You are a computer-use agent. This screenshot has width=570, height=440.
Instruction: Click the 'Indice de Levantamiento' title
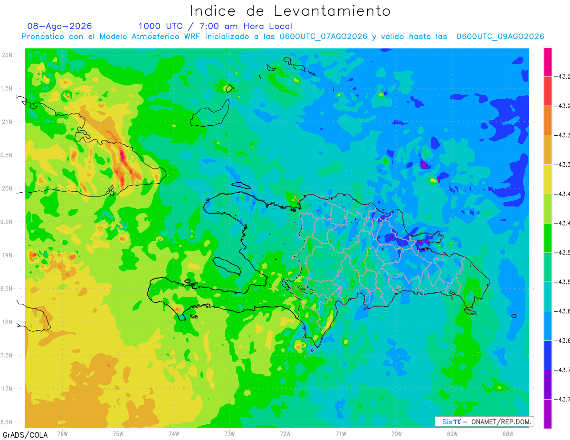click(x=290, y=11)
